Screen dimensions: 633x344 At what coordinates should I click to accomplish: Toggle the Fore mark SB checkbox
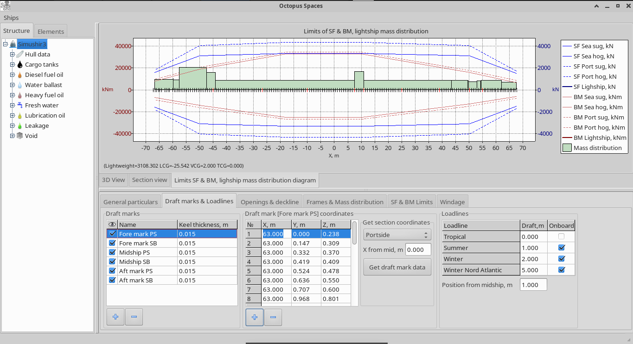coord(112,243)
